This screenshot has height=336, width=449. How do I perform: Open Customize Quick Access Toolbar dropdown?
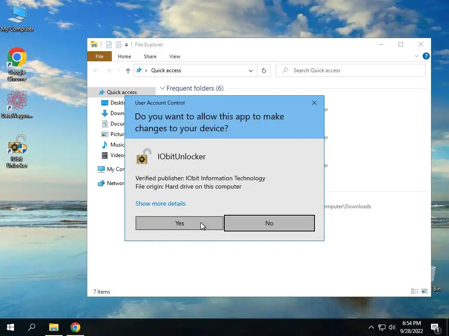pyautogui.click(x=126, y=45)
